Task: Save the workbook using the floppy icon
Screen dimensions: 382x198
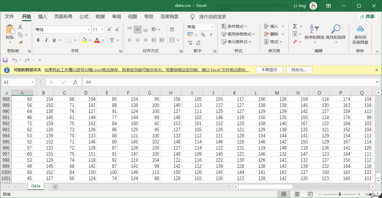Action: pos(5,60)
